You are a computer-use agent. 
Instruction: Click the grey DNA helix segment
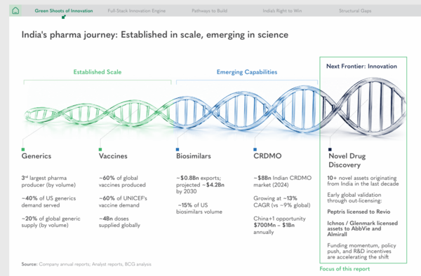[x=363, y=107]
